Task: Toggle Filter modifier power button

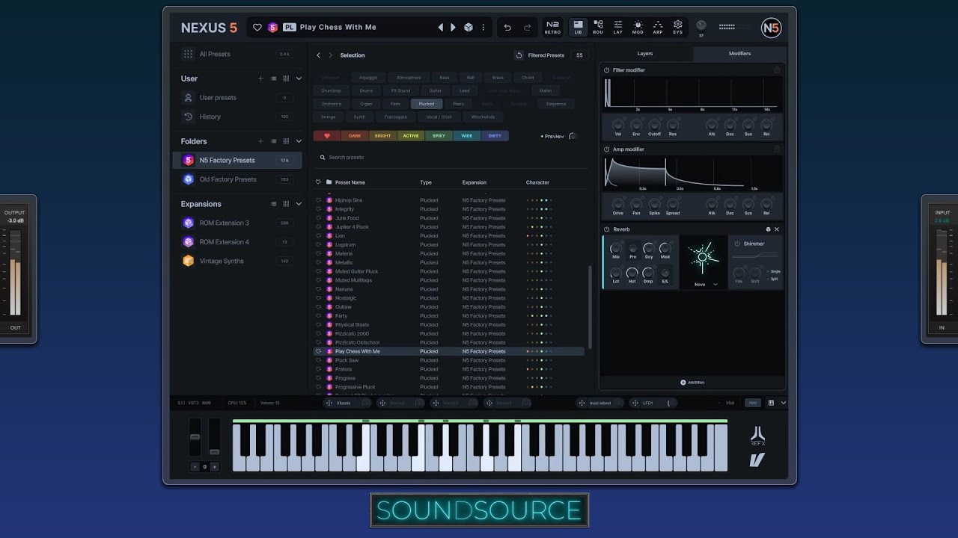Action: pos(607,70)
